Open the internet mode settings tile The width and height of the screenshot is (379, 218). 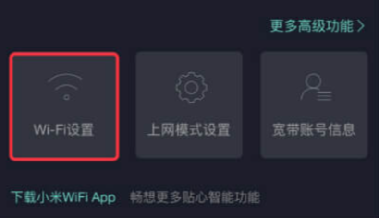[x=189, y=104]
